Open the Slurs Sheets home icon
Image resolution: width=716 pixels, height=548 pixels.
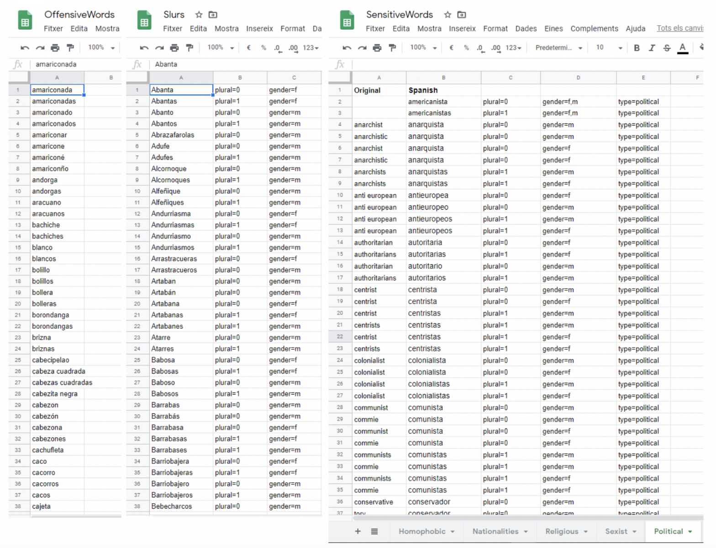tap(144, 21)
